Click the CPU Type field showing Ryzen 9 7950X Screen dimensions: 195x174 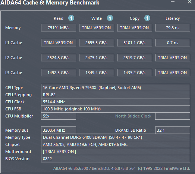116,88
